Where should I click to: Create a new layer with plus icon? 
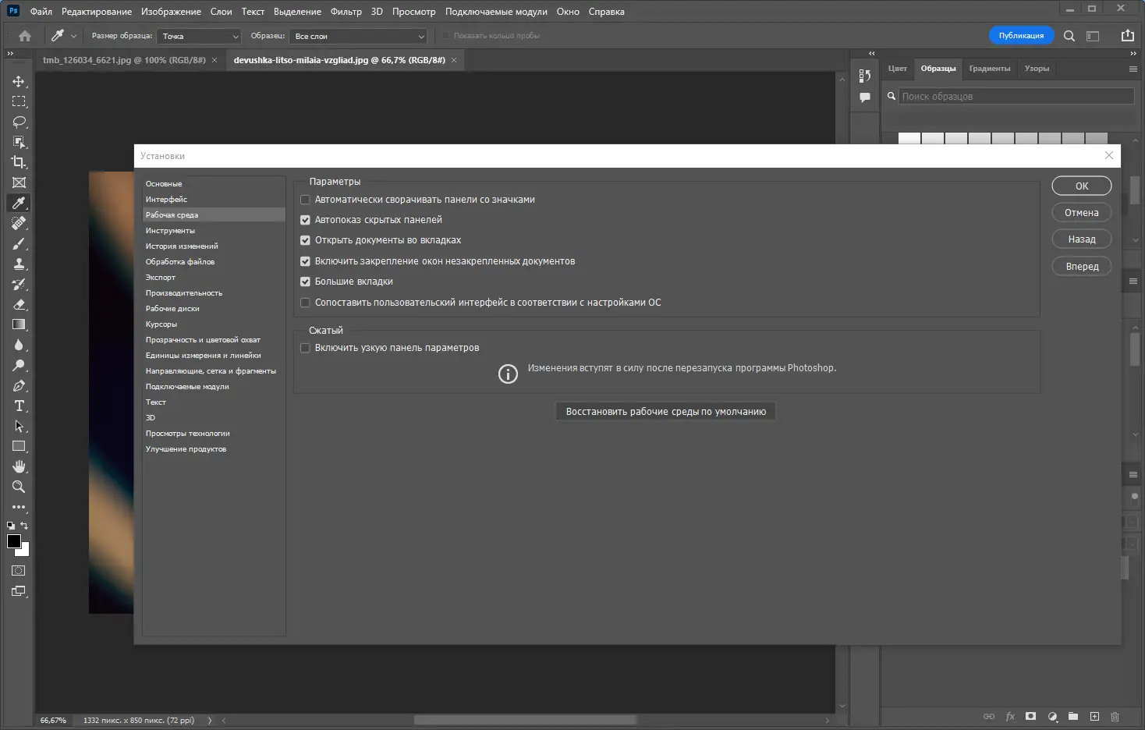point(1094,716)
